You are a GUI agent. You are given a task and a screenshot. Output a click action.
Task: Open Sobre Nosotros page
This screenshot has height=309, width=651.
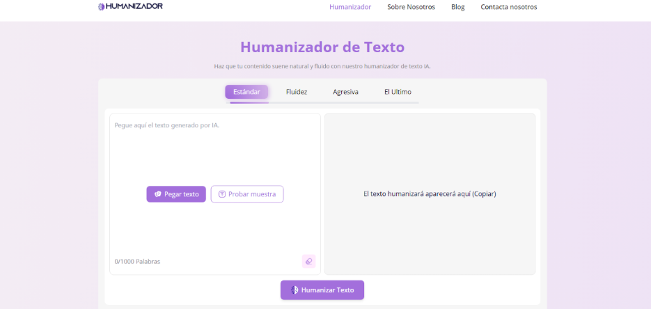pyautogui.click(x=411, y=7)
